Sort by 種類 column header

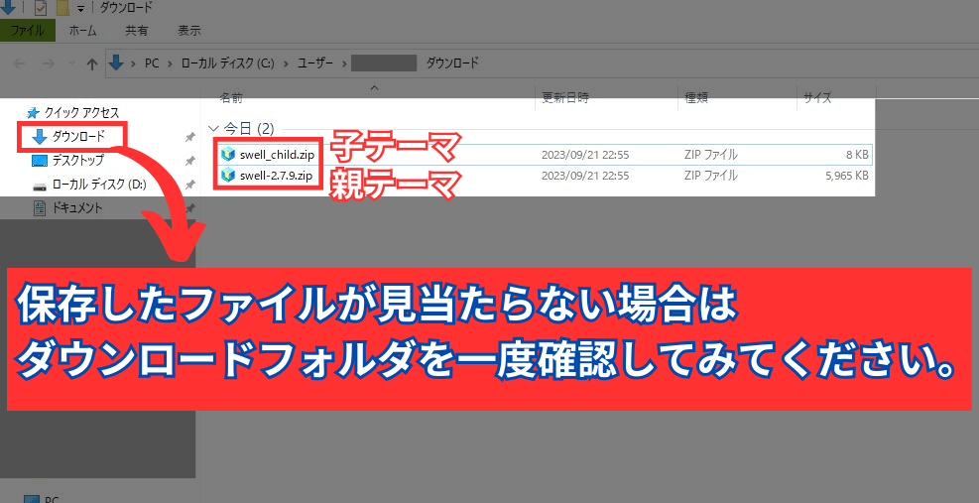[695, 97]
